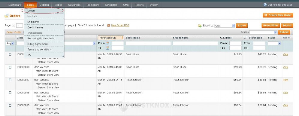Select checkbox for order 100000016
Image resolution: width=299 pixels, height=116 pixels.
(10, 93)
